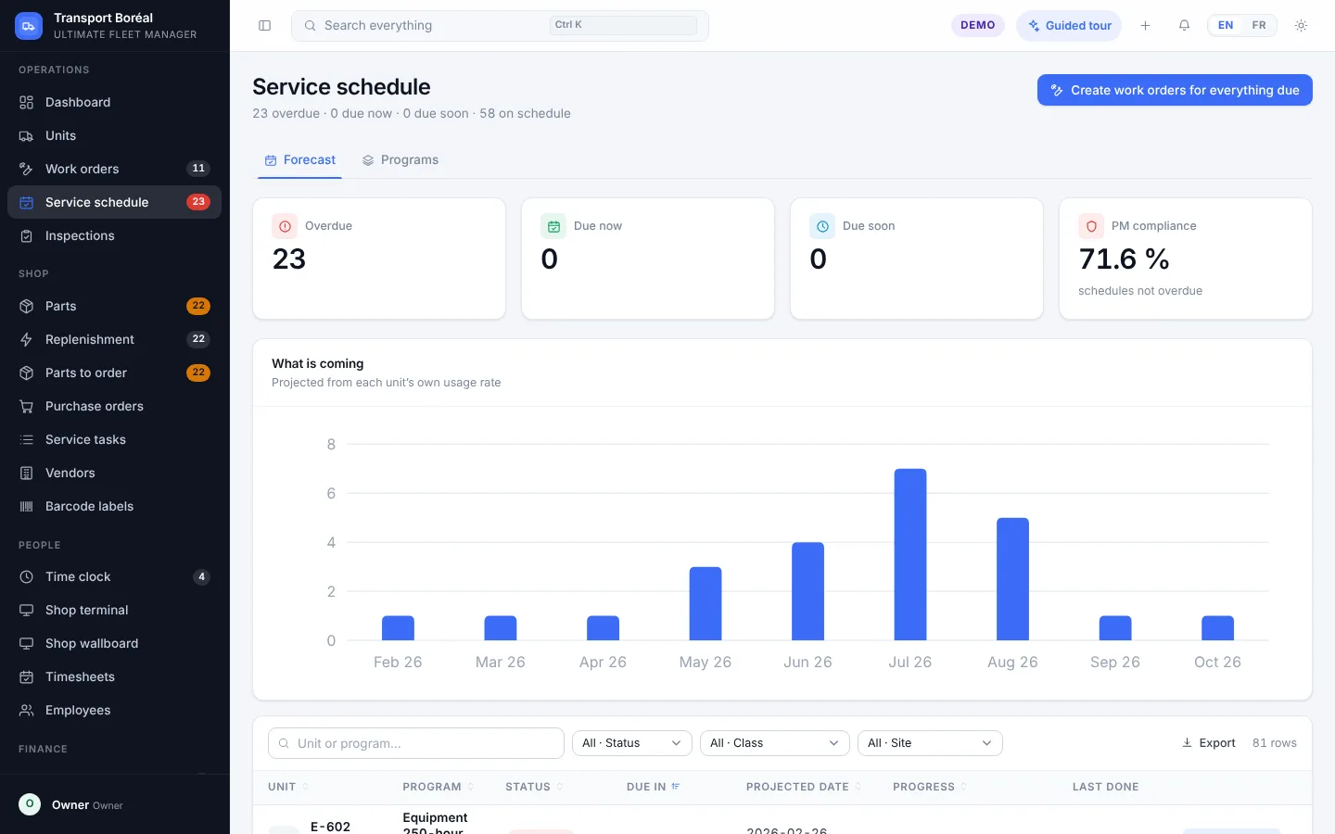Sort by Projected Date column
This screenshot has width=1335, height=834.
pyautogui.click(x=804, y=787)
